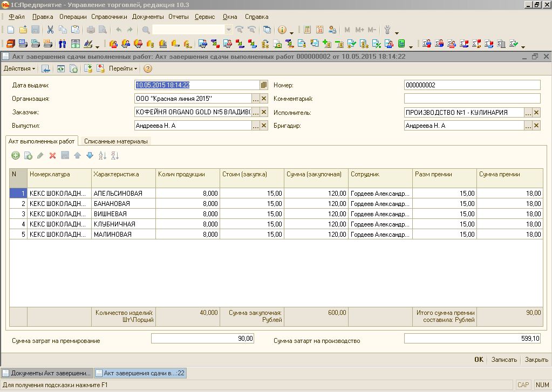The height and width of the screenshot is (392, 552).
Task: Click the Комментарий input field
Action: 472,99
